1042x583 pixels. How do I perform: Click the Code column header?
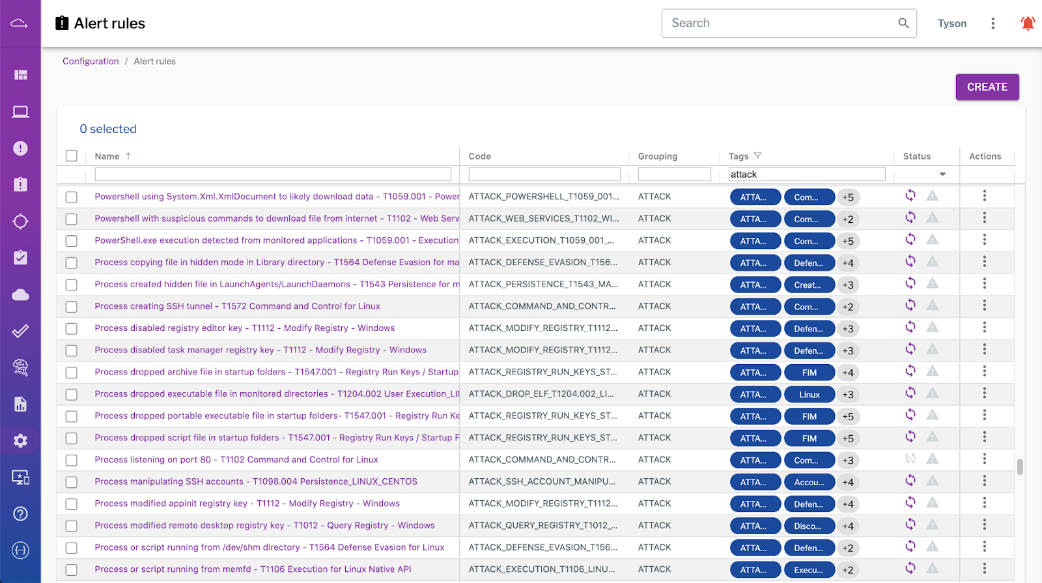[x=480, y=156]
